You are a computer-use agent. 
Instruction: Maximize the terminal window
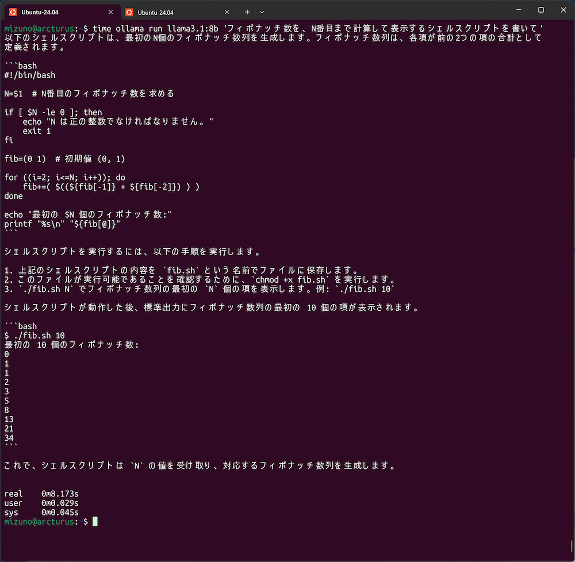click(x=541, y=10)
